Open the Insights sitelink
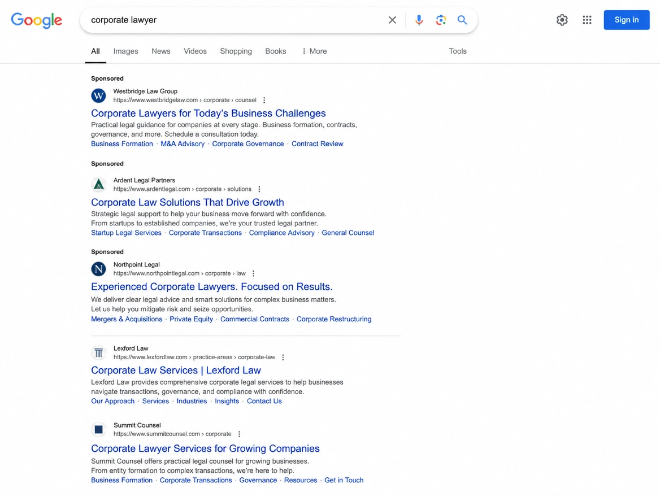Screen dimensions: 660x497 tap(227, 401)
